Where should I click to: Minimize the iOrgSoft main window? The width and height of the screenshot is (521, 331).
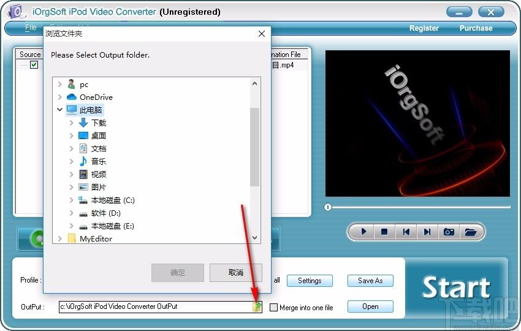click(459, 12)
